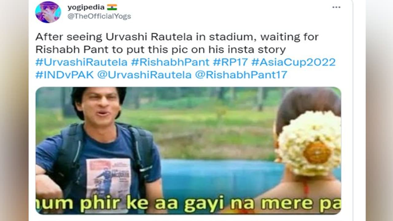Click the yogipedia display name
393x221 pixels.
(86, 7)
